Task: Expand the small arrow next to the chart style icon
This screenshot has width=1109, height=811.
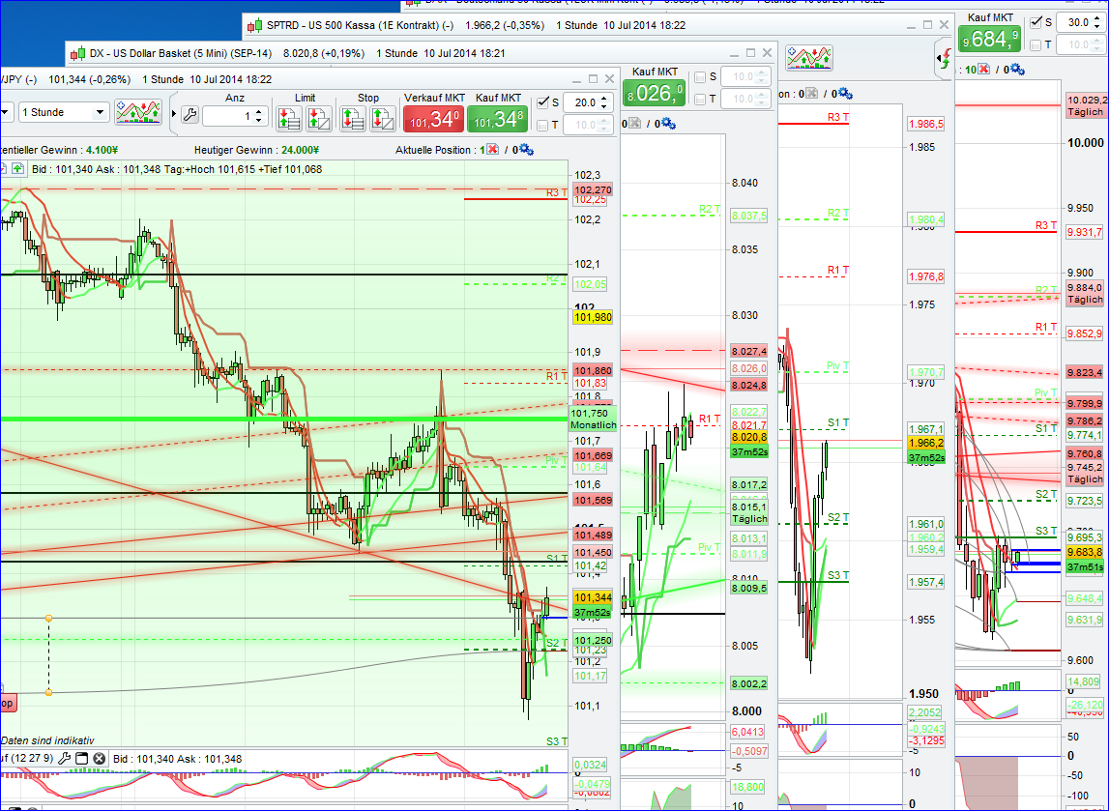Action: point(174,113)
